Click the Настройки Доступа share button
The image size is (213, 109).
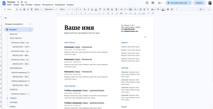pyautogui.click(x=177, y=3)
